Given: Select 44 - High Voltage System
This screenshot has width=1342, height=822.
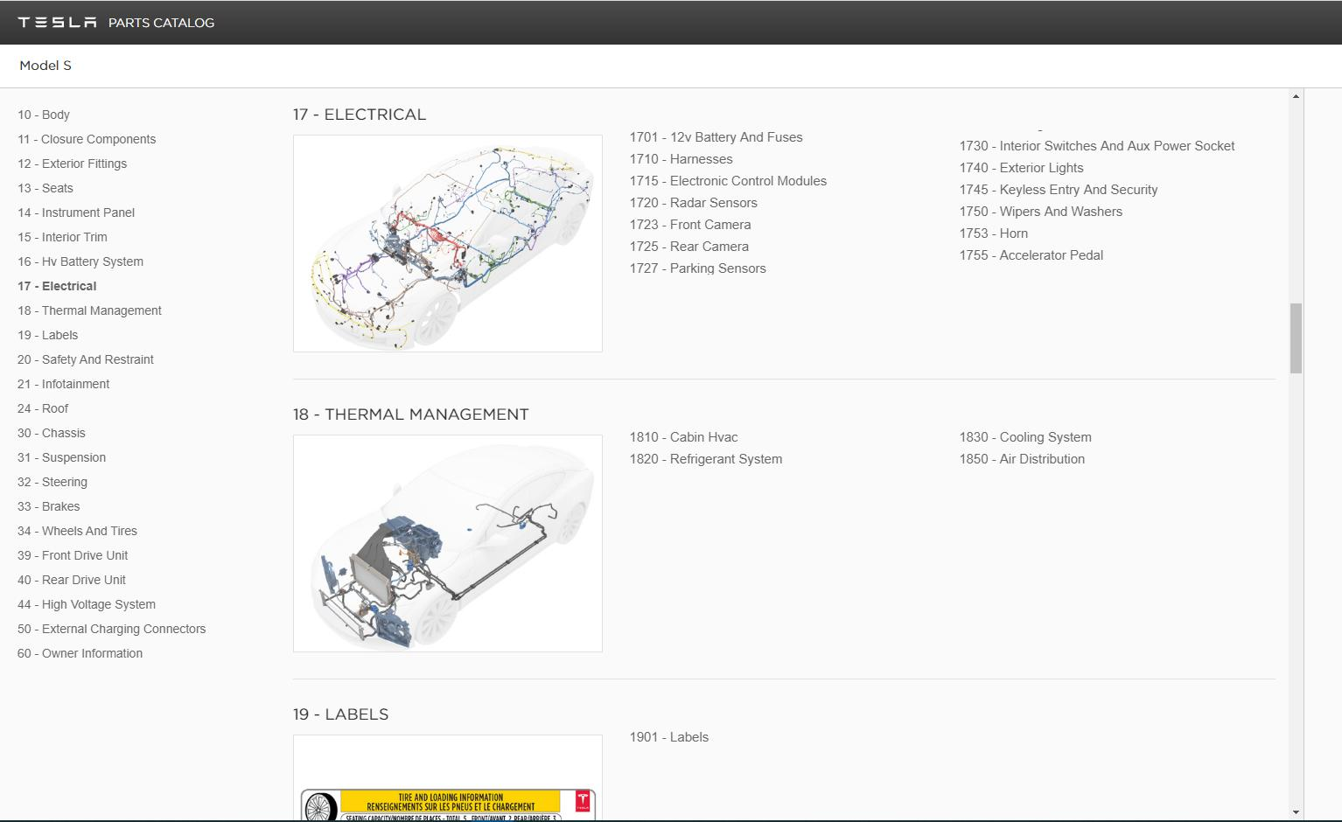Looking at the screenshot, I should 87,604.
